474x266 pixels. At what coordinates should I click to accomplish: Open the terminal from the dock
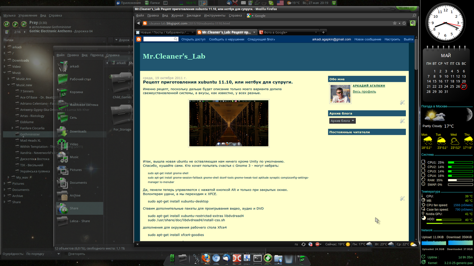coord(257,258)
